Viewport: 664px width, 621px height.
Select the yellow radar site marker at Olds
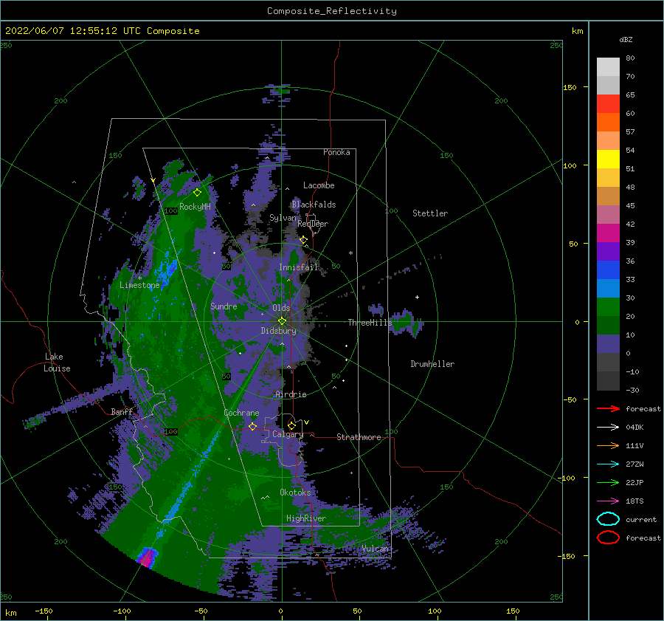(282, 321)
